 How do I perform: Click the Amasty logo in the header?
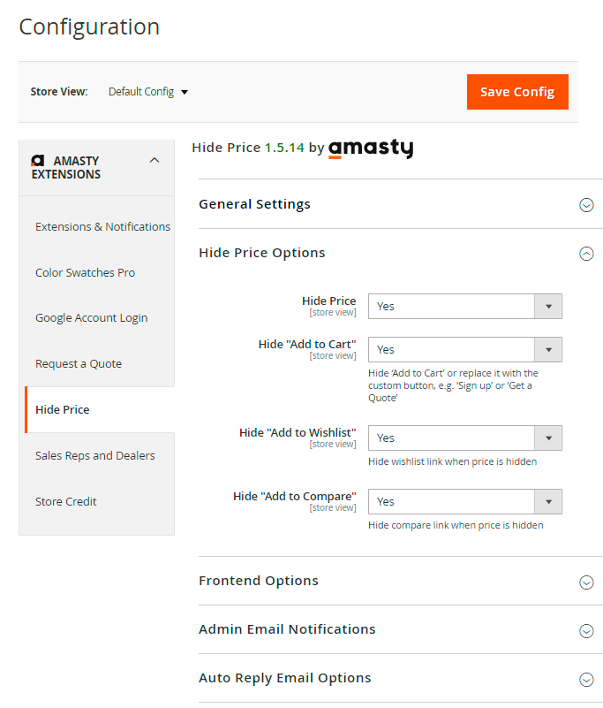[370, 148]
